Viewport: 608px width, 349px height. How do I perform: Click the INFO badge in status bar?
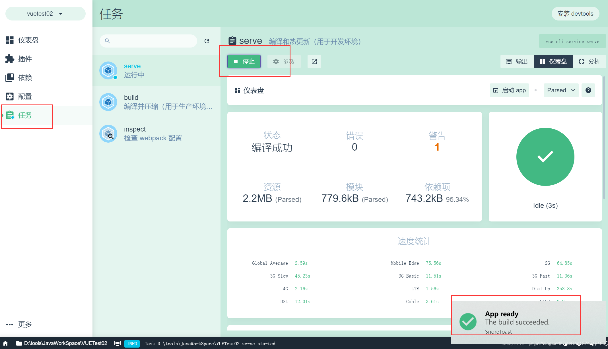point(132,344)
